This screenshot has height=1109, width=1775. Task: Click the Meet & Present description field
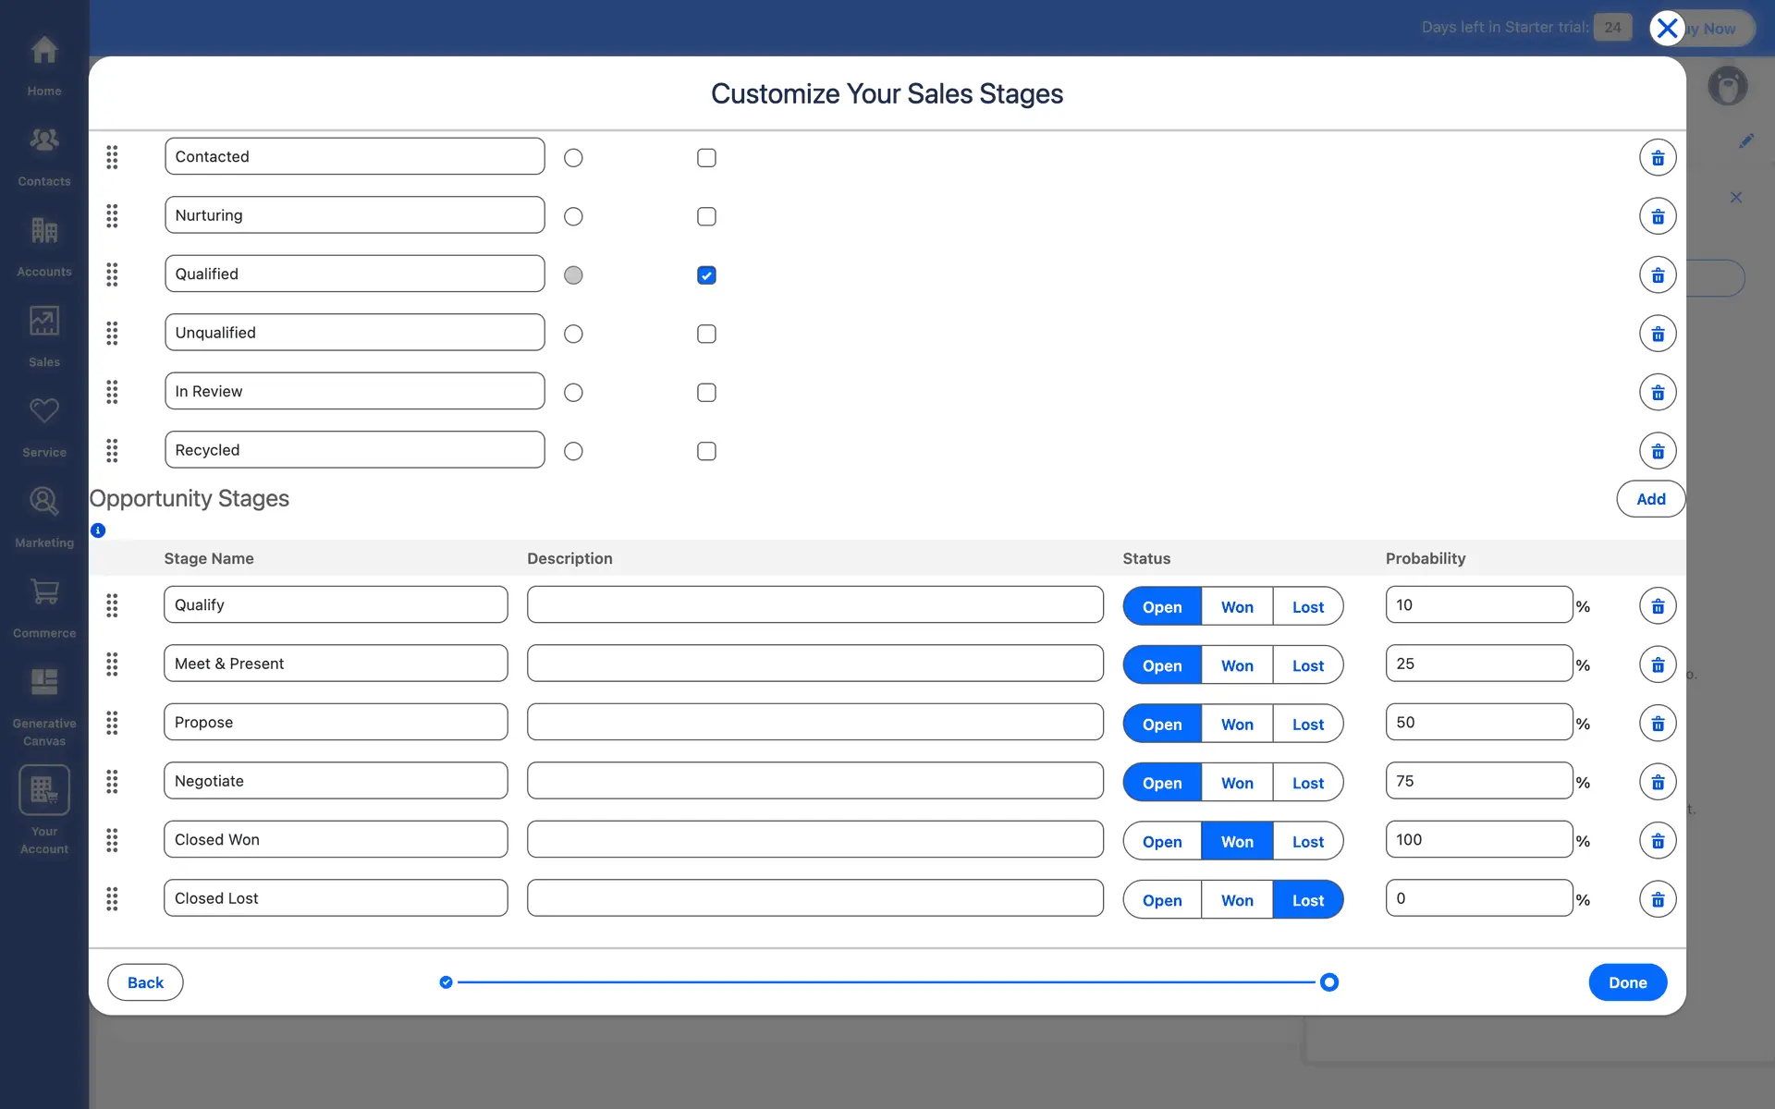pos(814,664)
